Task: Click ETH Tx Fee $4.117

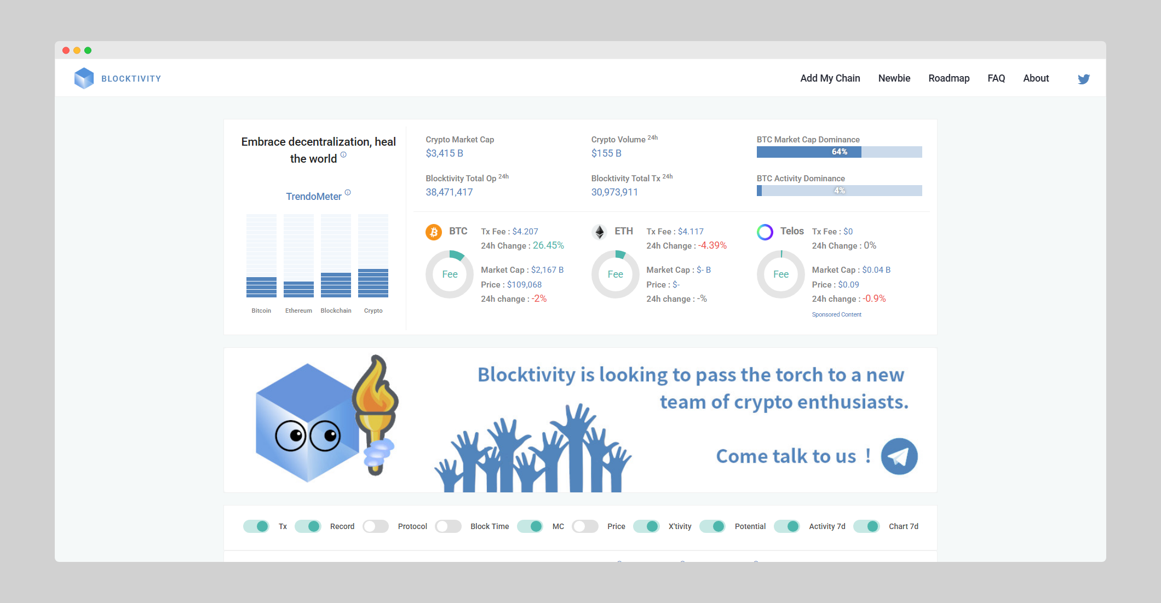Action: [691, 232]
